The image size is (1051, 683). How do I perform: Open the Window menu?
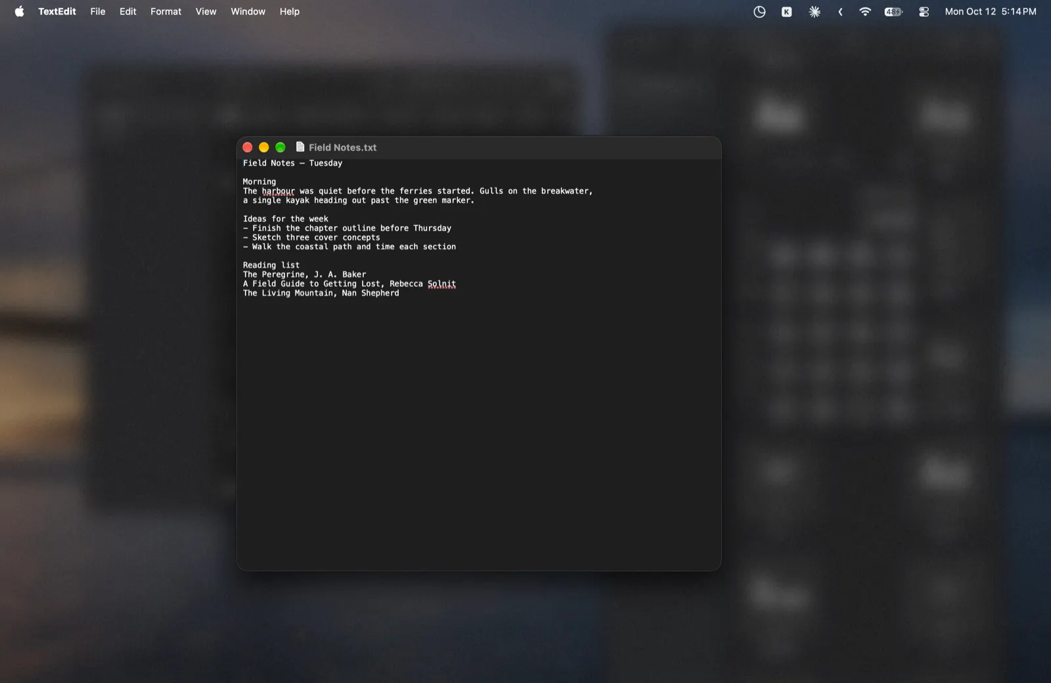tap(248, 11)
